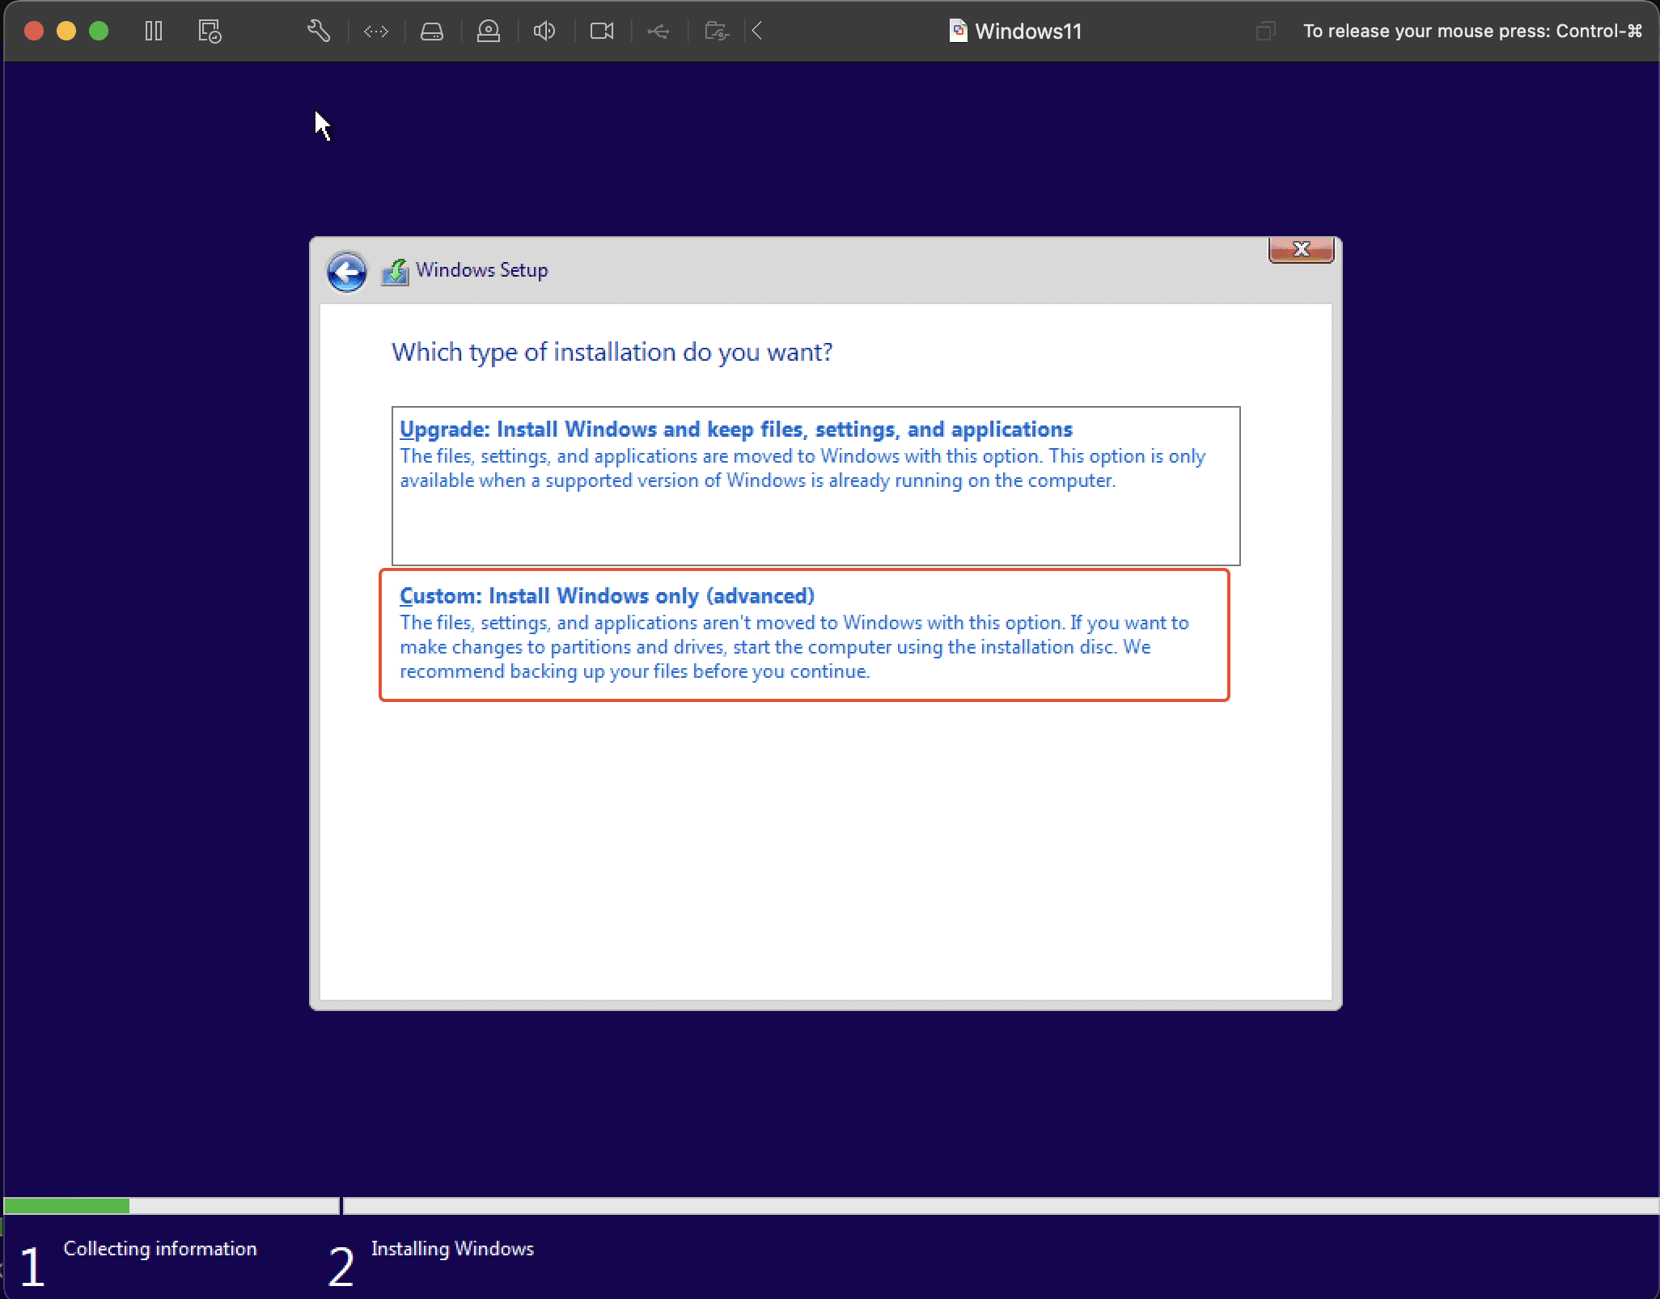
Task: Choose Custom: Install Windows only (advanced)
Action: 804,635
